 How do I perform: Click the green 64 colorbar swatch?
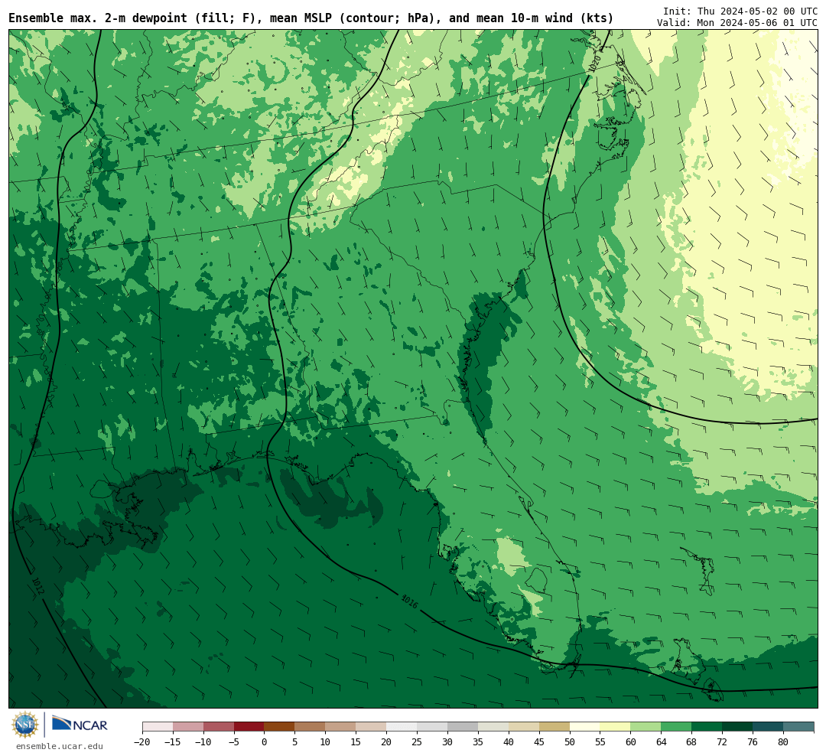tap(676, 727)
